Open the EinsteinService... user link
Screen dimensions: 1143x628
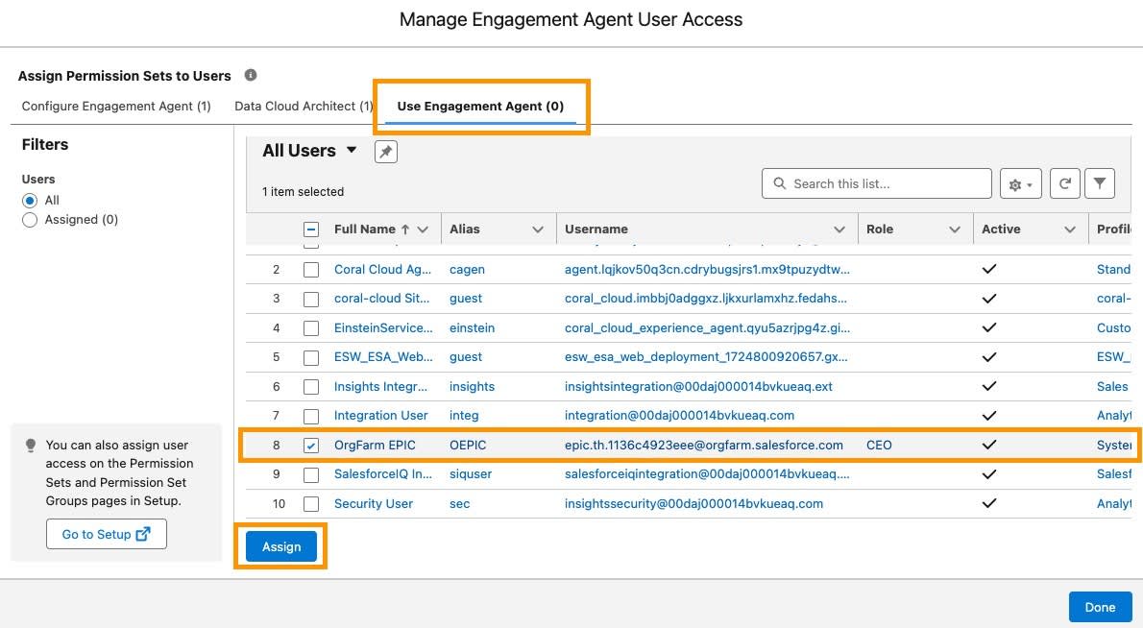point(383,327)
